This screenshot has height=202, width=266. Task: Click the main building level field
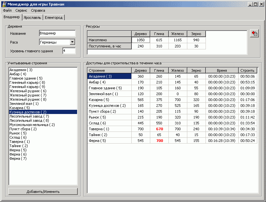point(69,51)
